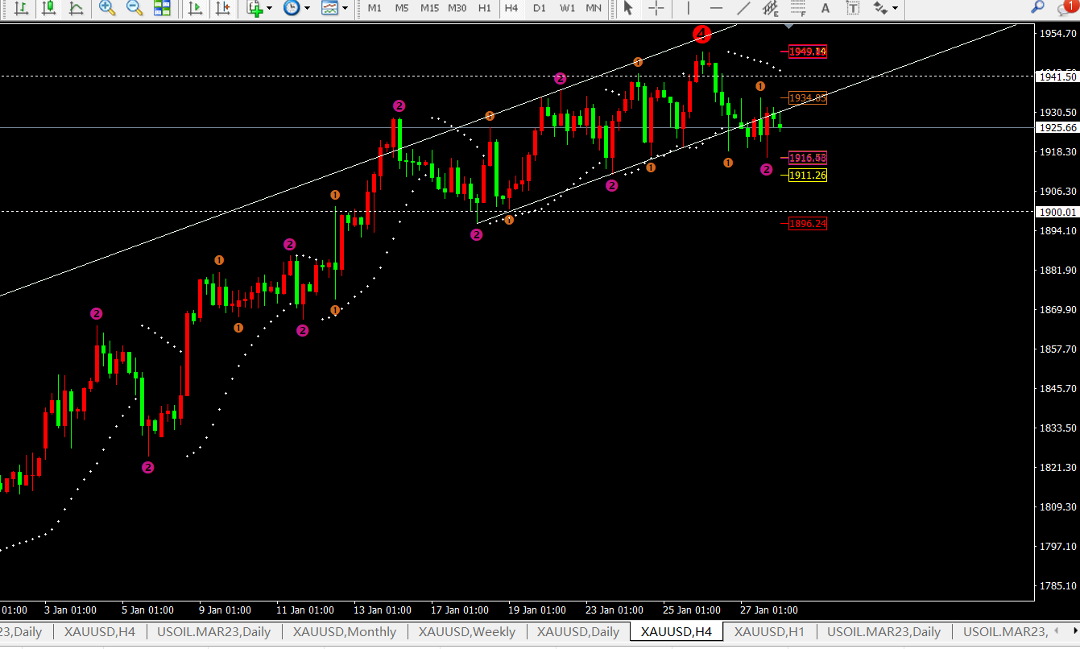Select the vertical line drawing tool

click(x=688, y=9)
